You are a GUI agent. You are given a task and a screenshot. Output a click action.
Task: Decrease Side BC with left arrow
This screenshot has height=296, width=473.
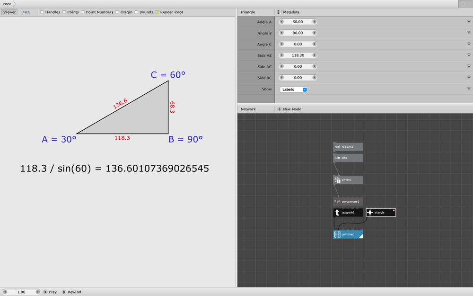point(282,78)
